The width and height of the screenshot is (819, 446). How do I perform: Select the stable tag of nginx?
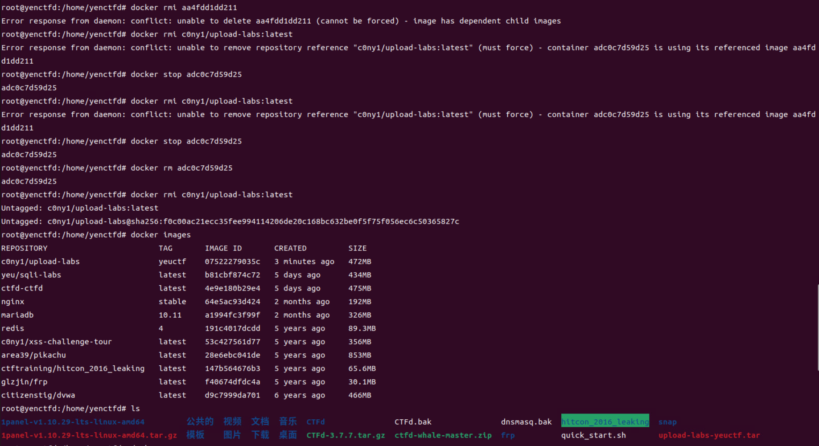[x=172, y=302]
